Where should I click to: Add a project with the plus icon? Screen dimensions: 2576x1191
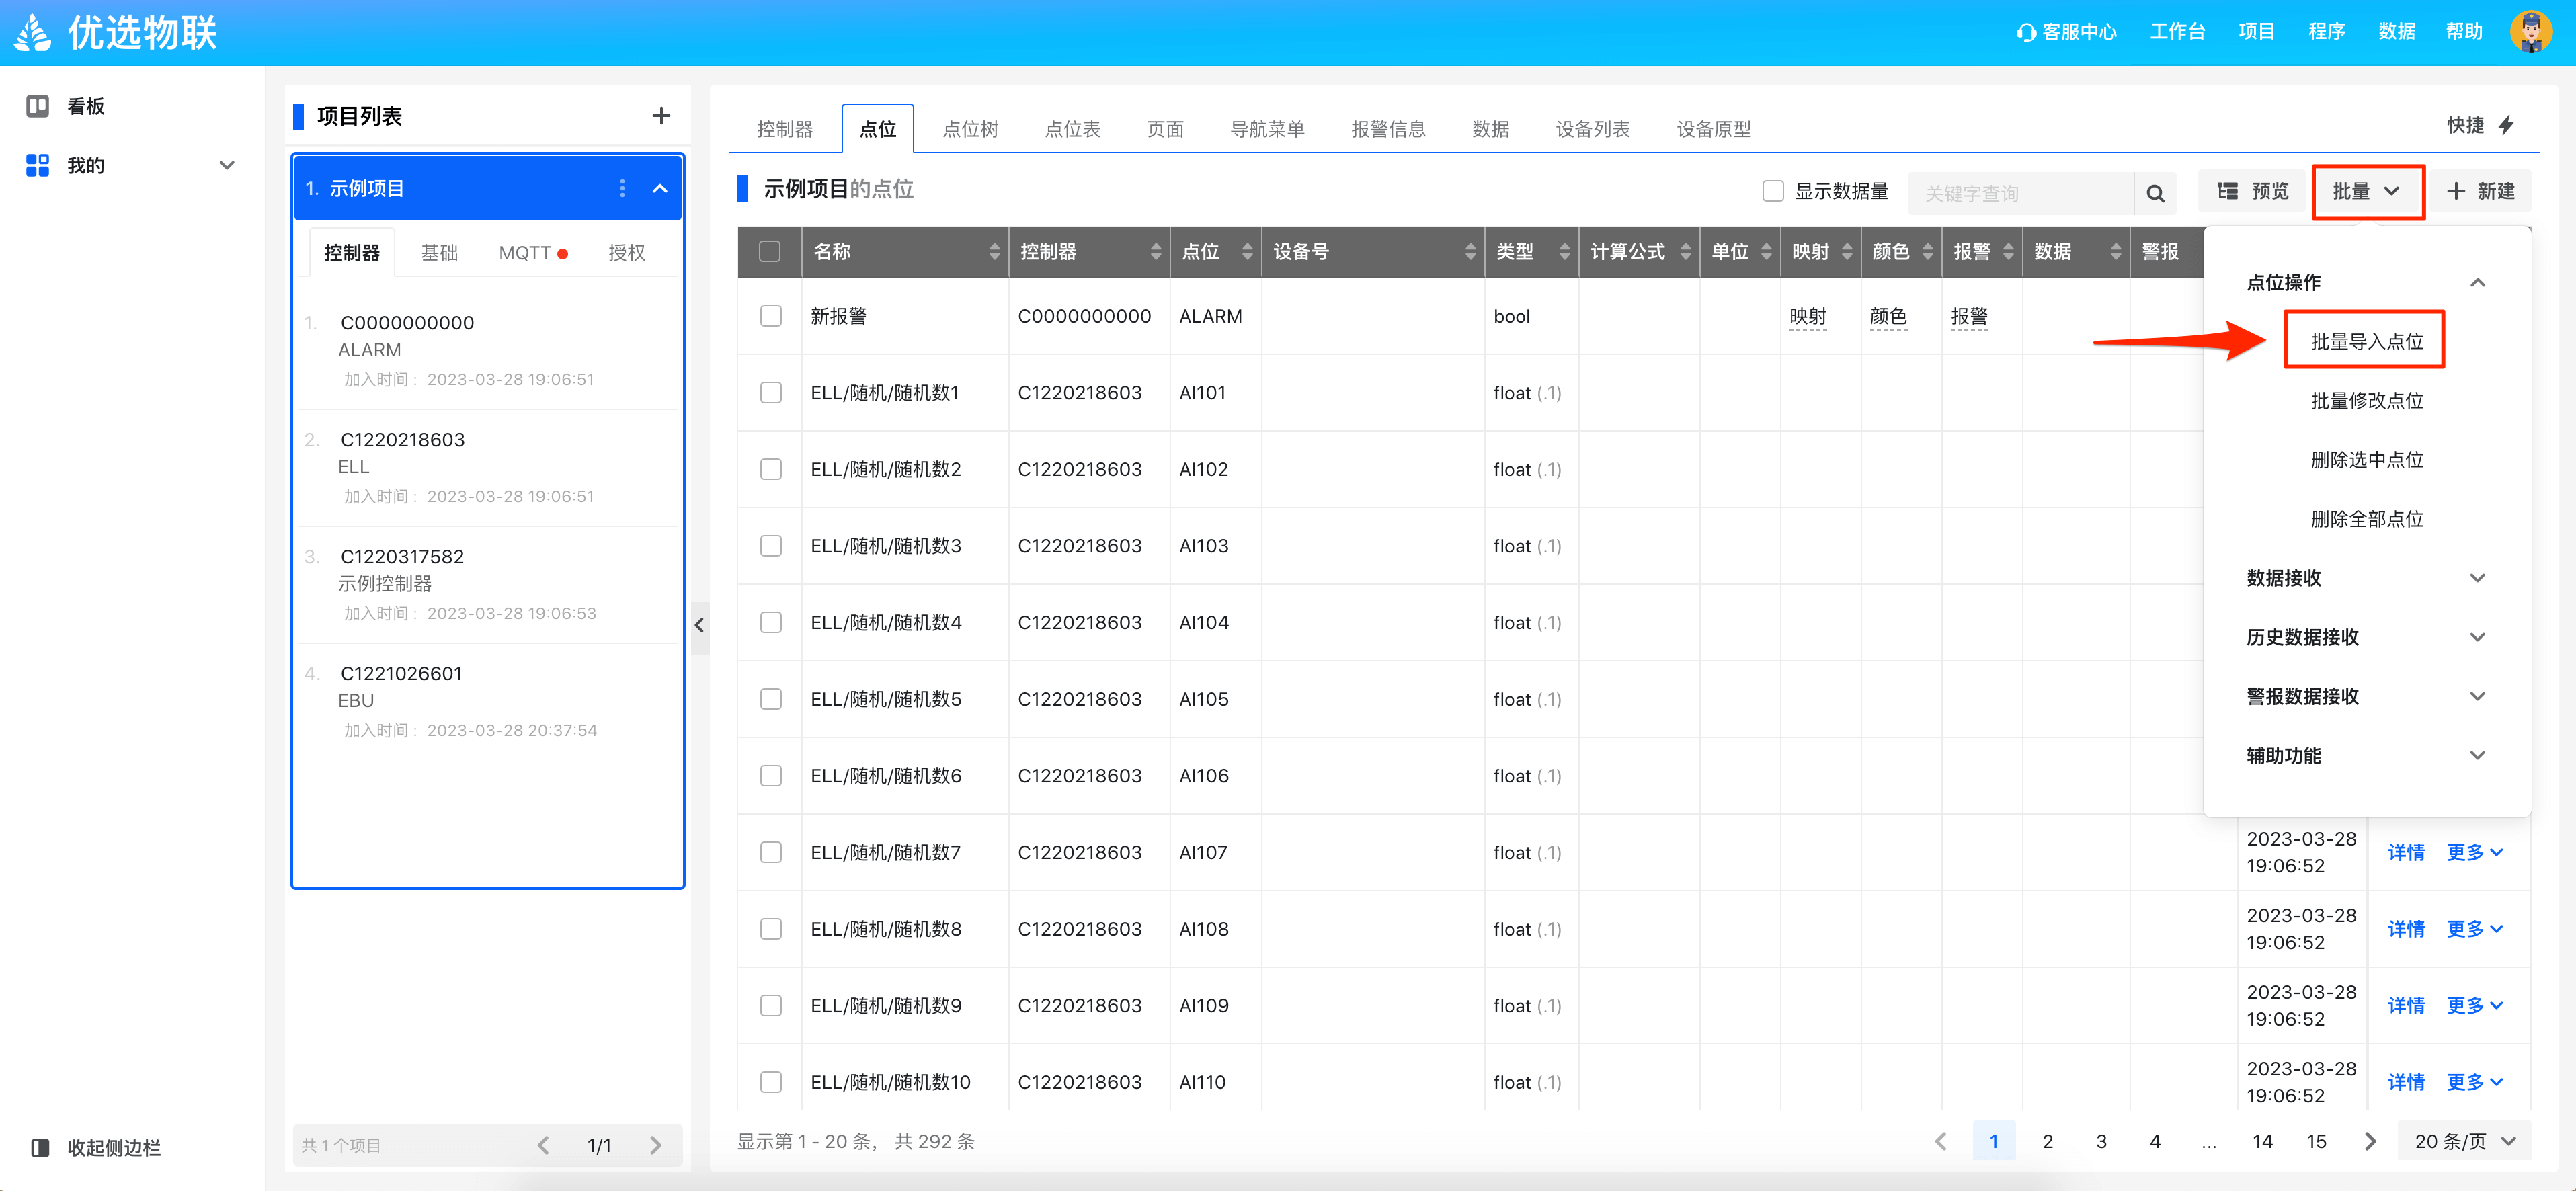661,116
